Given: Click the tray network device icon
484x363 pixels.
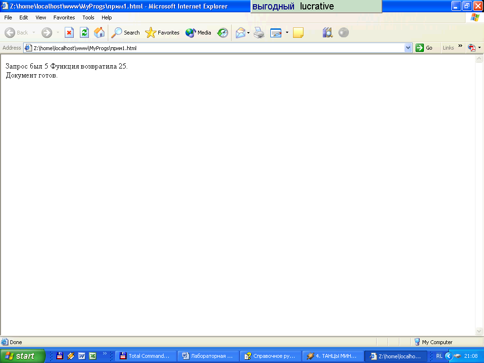Looking at the screenshot, I should 458,356.
